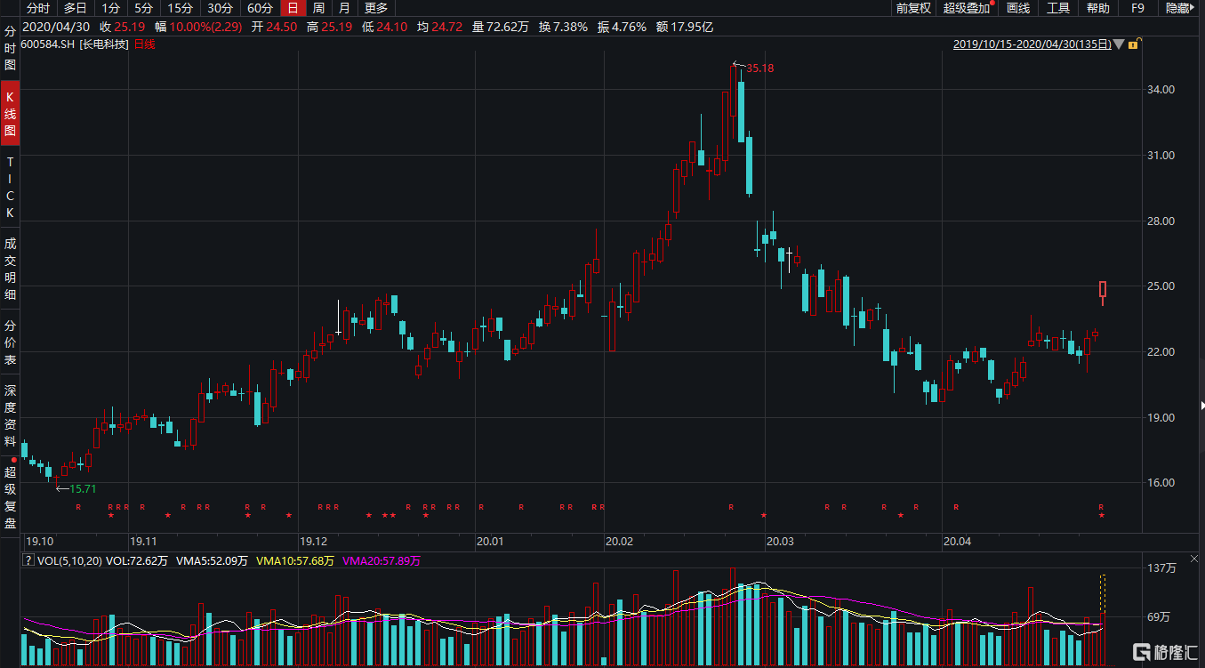Screen dimensions: 1205x668
Task: Open the 成交明细 trade details view
Action: [x=11, y=269]
